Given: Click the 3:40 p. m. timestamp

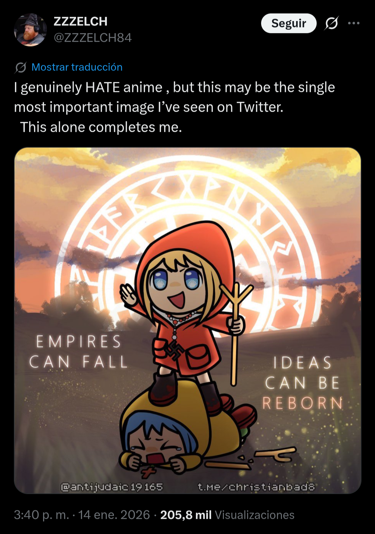Looking at the screenshot, I should click(x=42, y=515).
